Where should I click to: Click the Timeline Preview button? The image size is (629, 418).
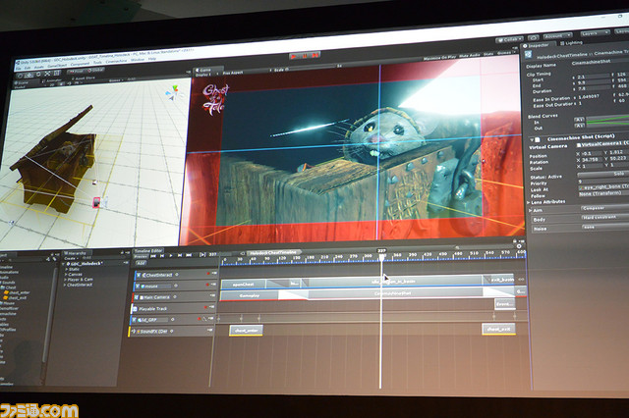point(141,256)
